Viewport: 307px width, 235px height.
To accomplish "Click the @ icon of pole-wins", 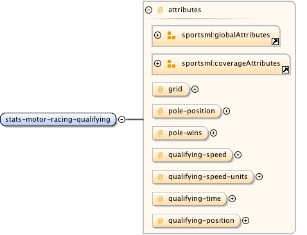I will click(160, 133).
